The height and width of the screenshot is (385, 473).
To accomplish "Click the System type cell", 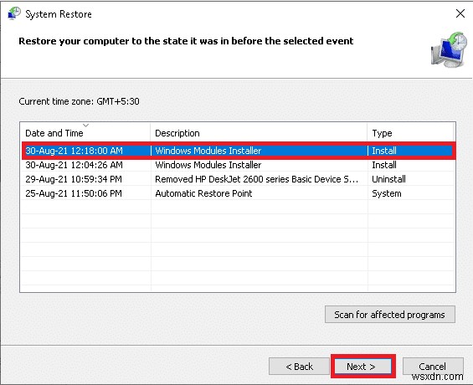I will pos(387,193).
